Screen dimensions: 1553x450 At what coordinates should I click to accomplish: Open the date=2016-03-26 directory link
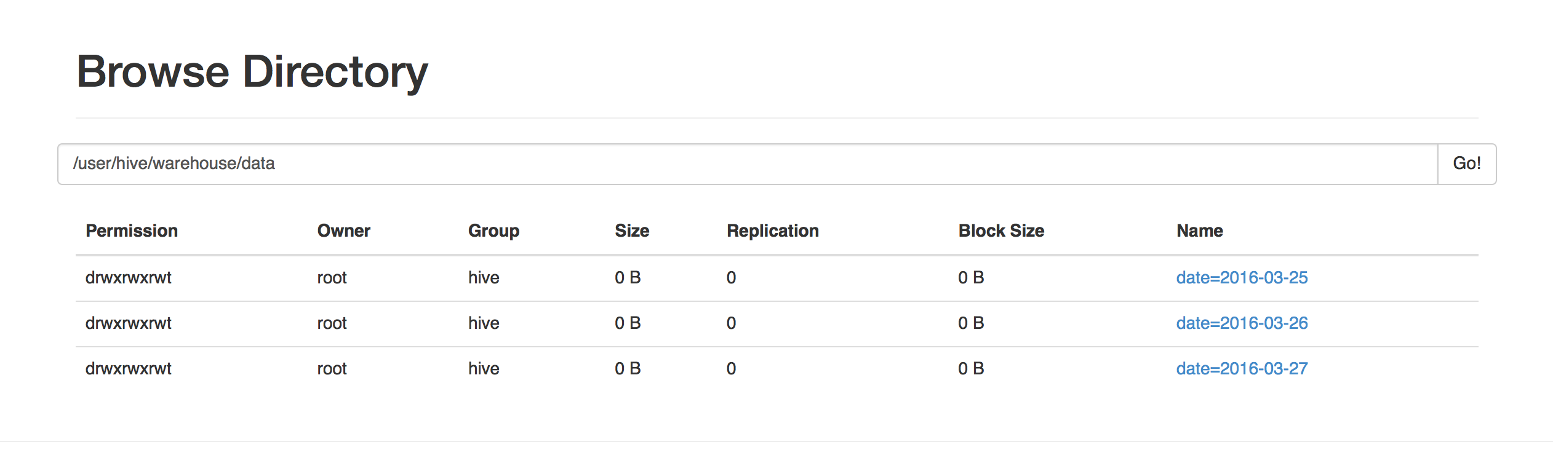[x=1242, y=323]
